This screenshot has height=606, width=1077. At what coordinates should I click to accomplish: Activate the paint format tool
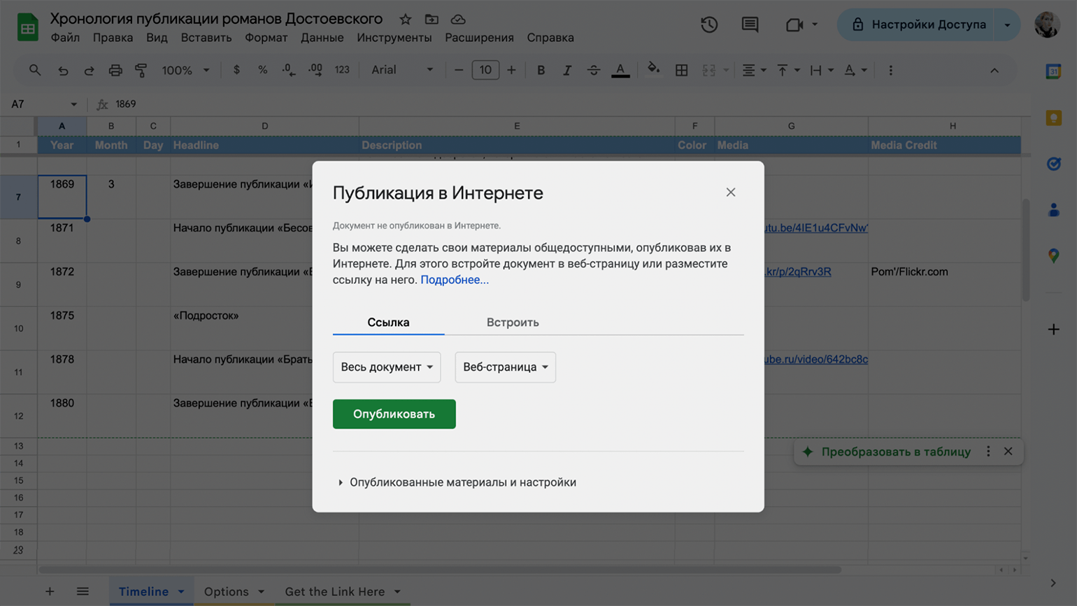pos(141,70)
